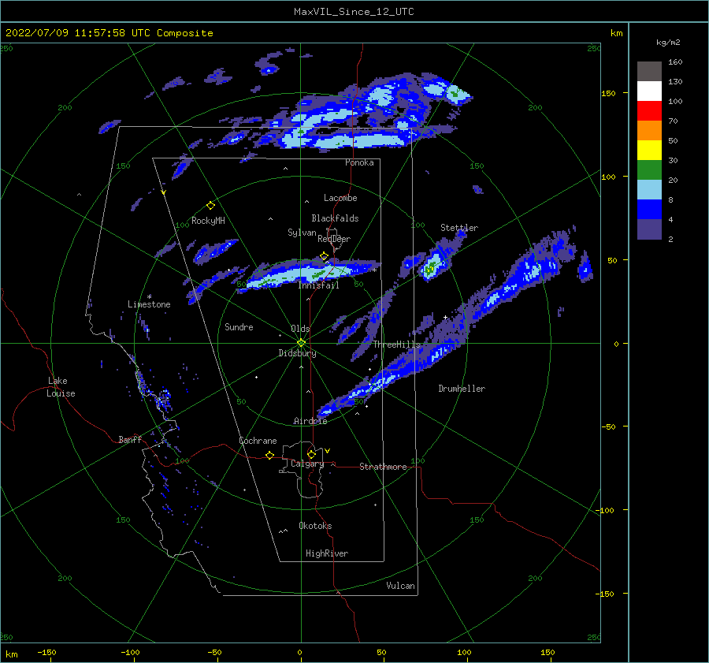Click the RedDeer city label
This screenshot has width=709, height=663.
coord(334,239)
